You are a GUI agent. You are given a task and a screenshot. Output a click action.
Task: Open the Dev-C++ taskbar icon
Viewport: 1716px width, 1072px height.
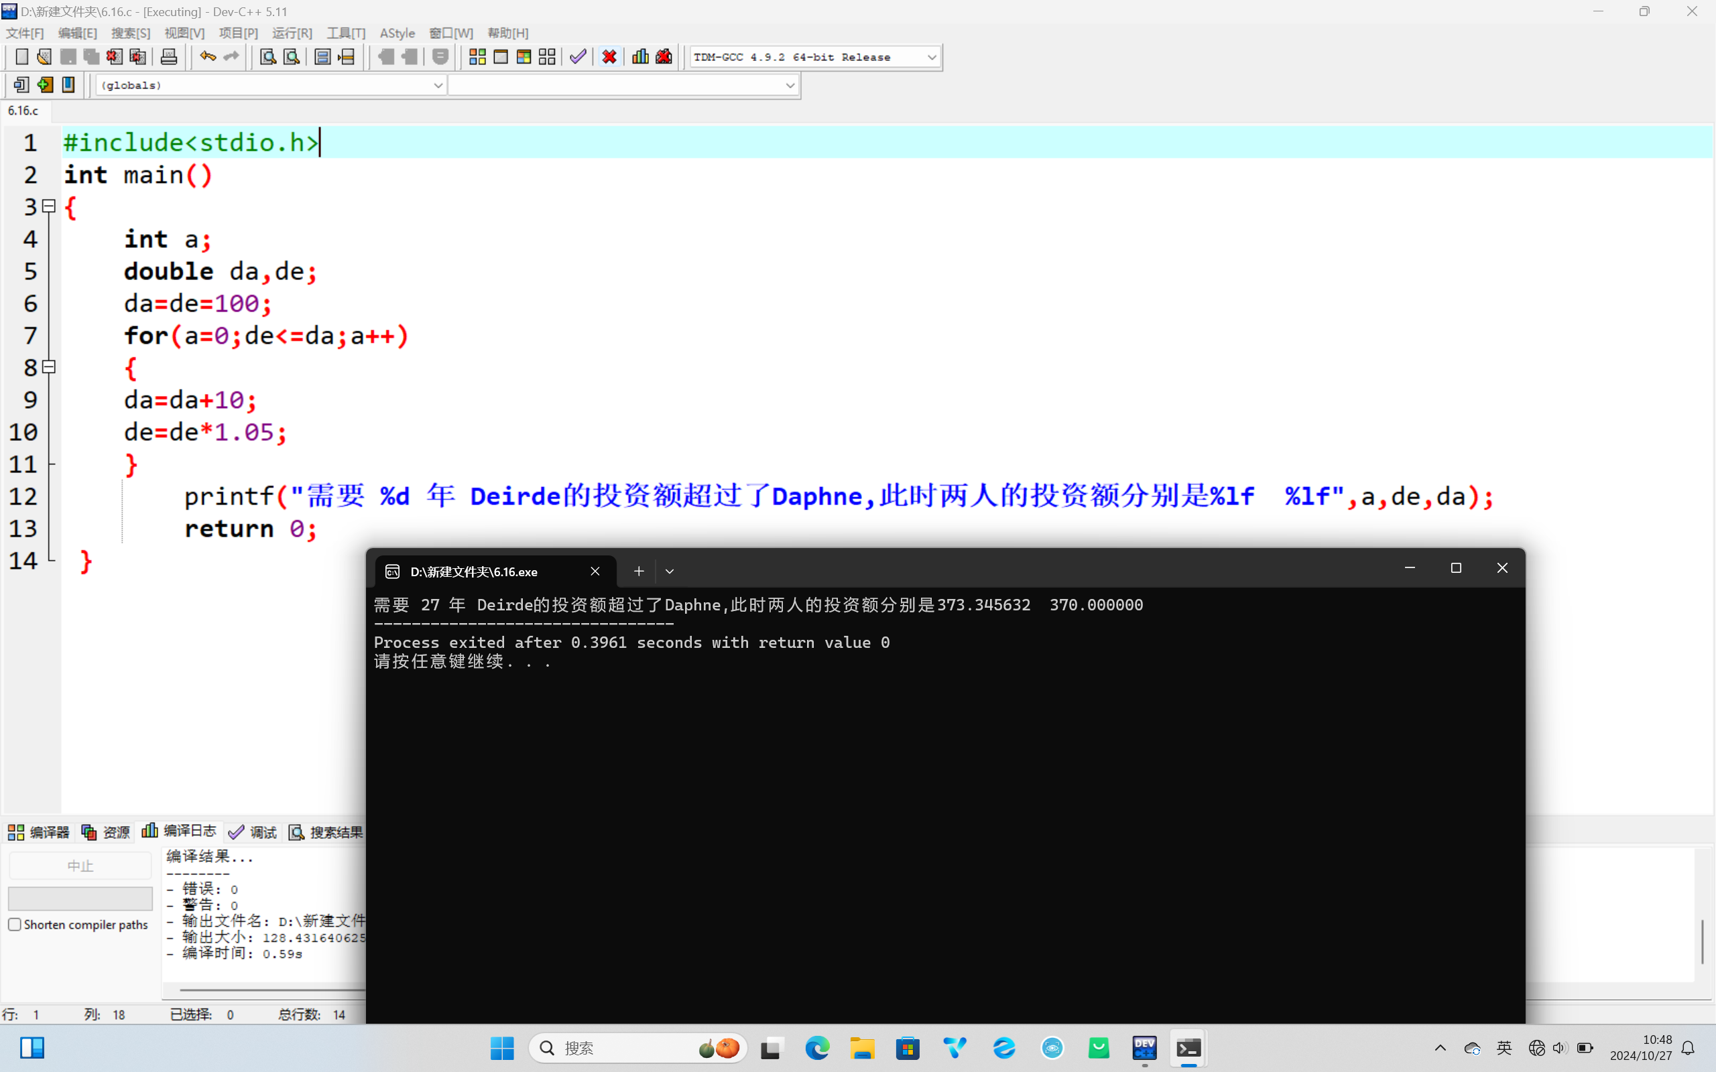point(1144,1048)
